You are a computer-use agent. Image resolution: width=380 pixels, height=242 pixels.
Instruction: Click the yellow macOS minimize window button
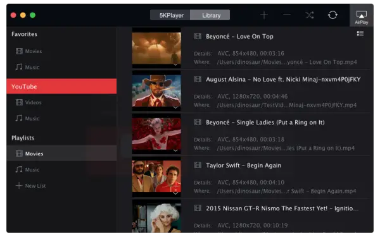coord(23,15)
